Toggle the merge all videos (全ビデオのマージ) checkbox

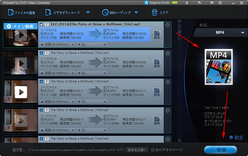point(153,150)
